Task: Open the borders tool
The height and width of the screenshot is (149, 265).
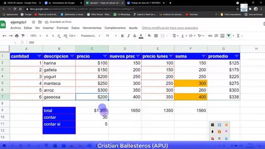Action: tap(156, 36)
